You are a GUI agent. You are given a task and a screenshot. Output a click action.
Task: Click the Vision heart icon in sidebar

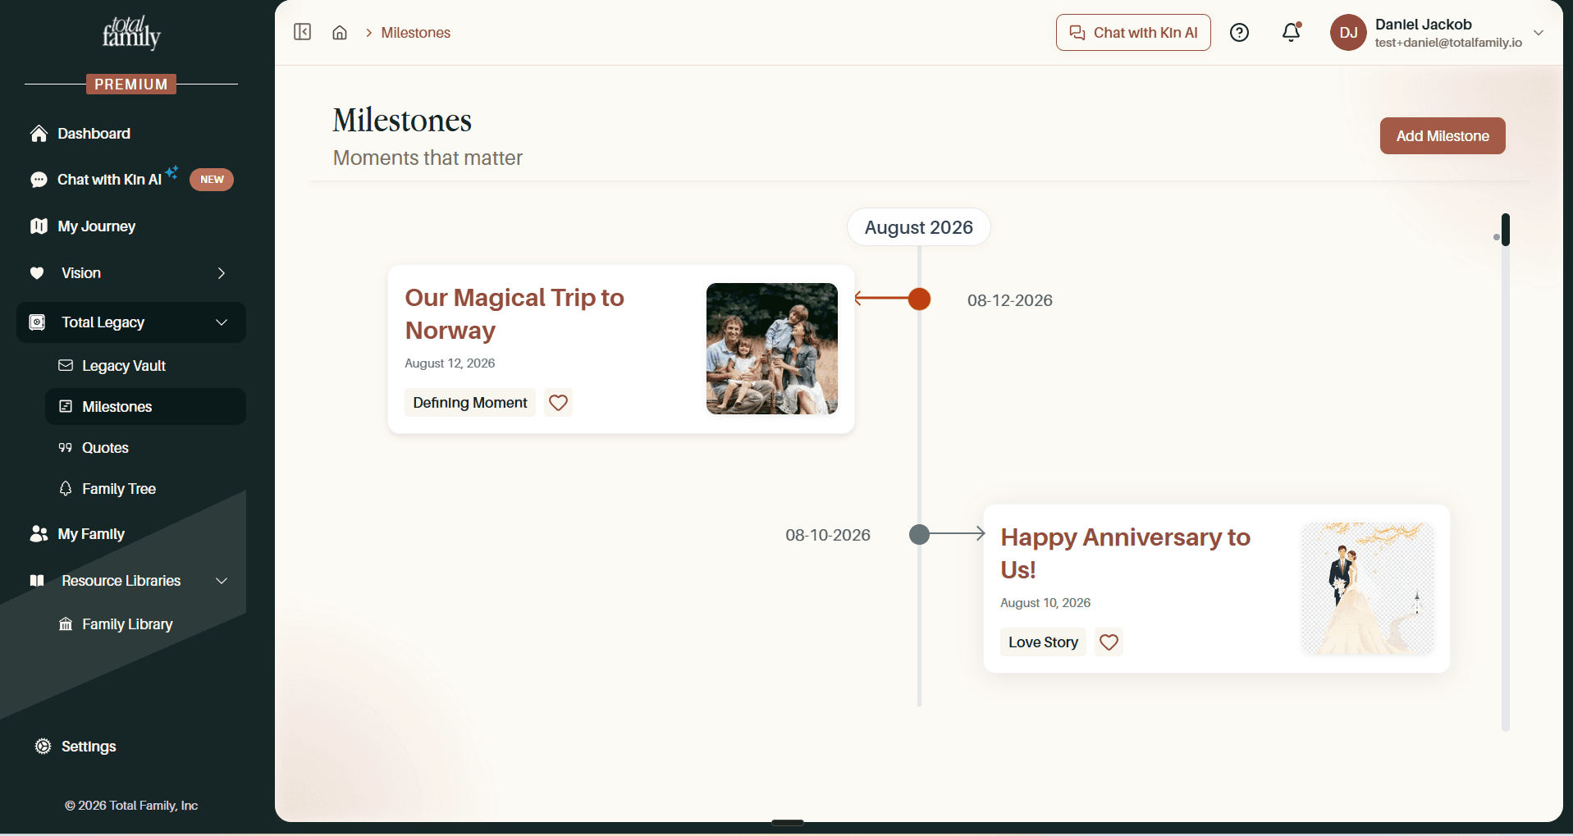point(37,273)
